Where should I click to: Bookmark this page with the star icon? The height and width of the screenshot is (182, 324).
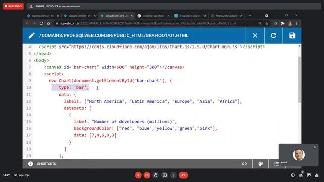pos(267,23)
